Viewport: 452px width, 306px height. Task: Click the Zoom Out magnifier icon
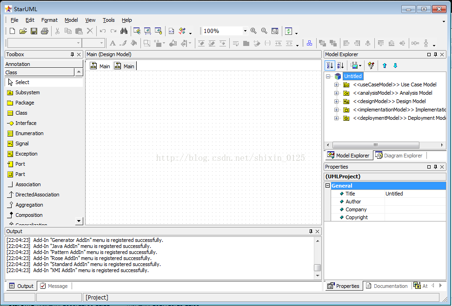tap(264, 31)
